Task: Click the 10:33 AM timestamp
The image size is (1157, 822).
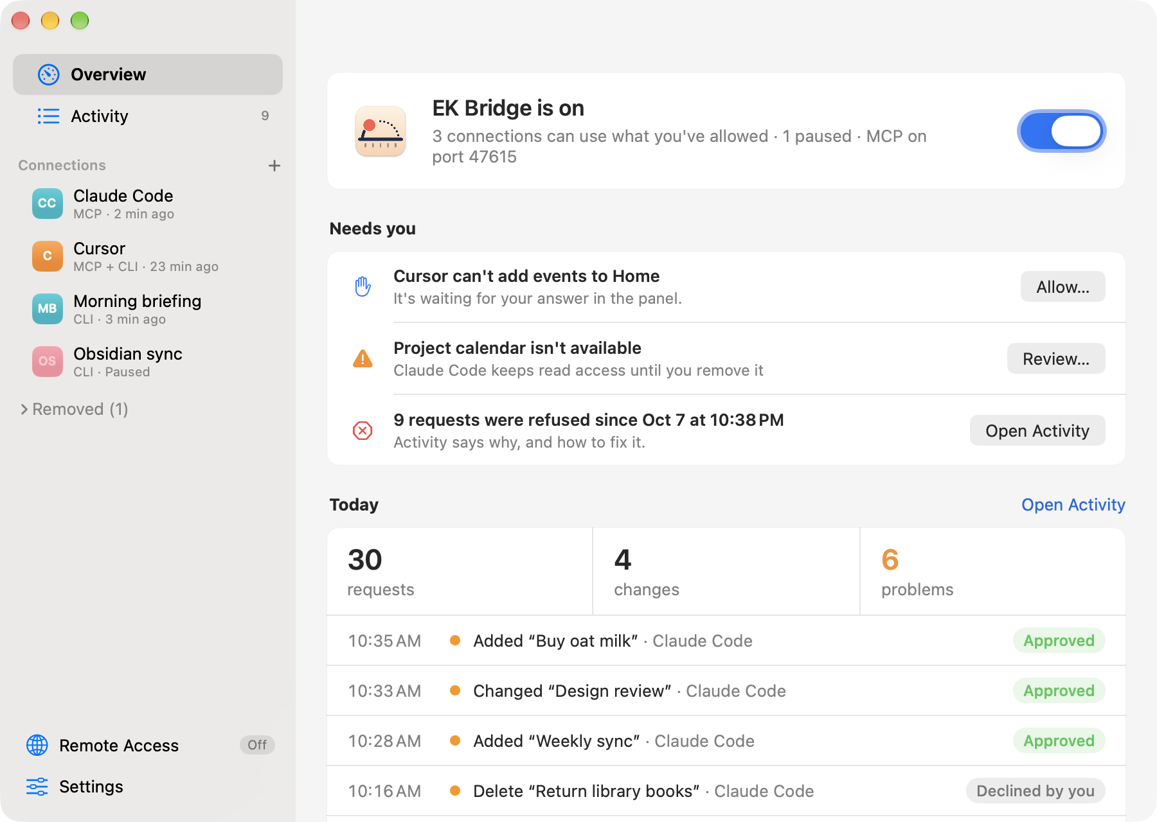Action: (384, 691)
